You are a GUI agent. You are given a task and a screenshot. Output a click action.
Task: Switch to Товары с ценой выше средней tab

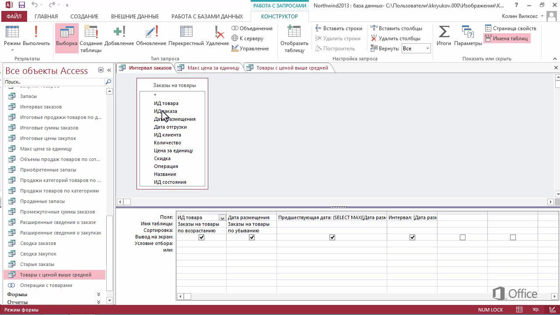tap(292, 68)
